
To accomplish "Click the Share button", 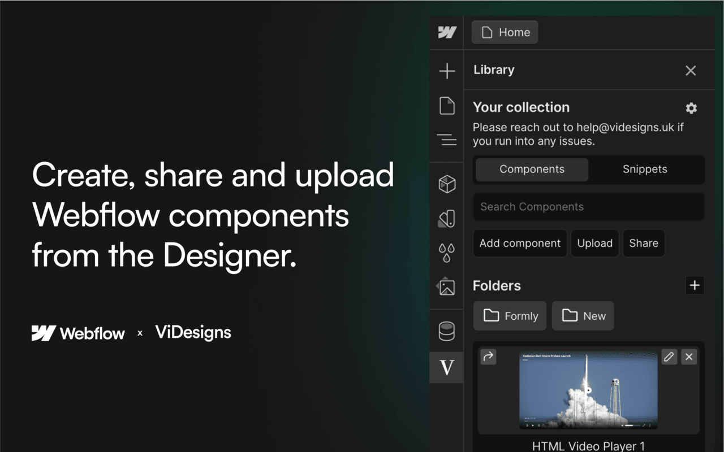I will [644, 244].
